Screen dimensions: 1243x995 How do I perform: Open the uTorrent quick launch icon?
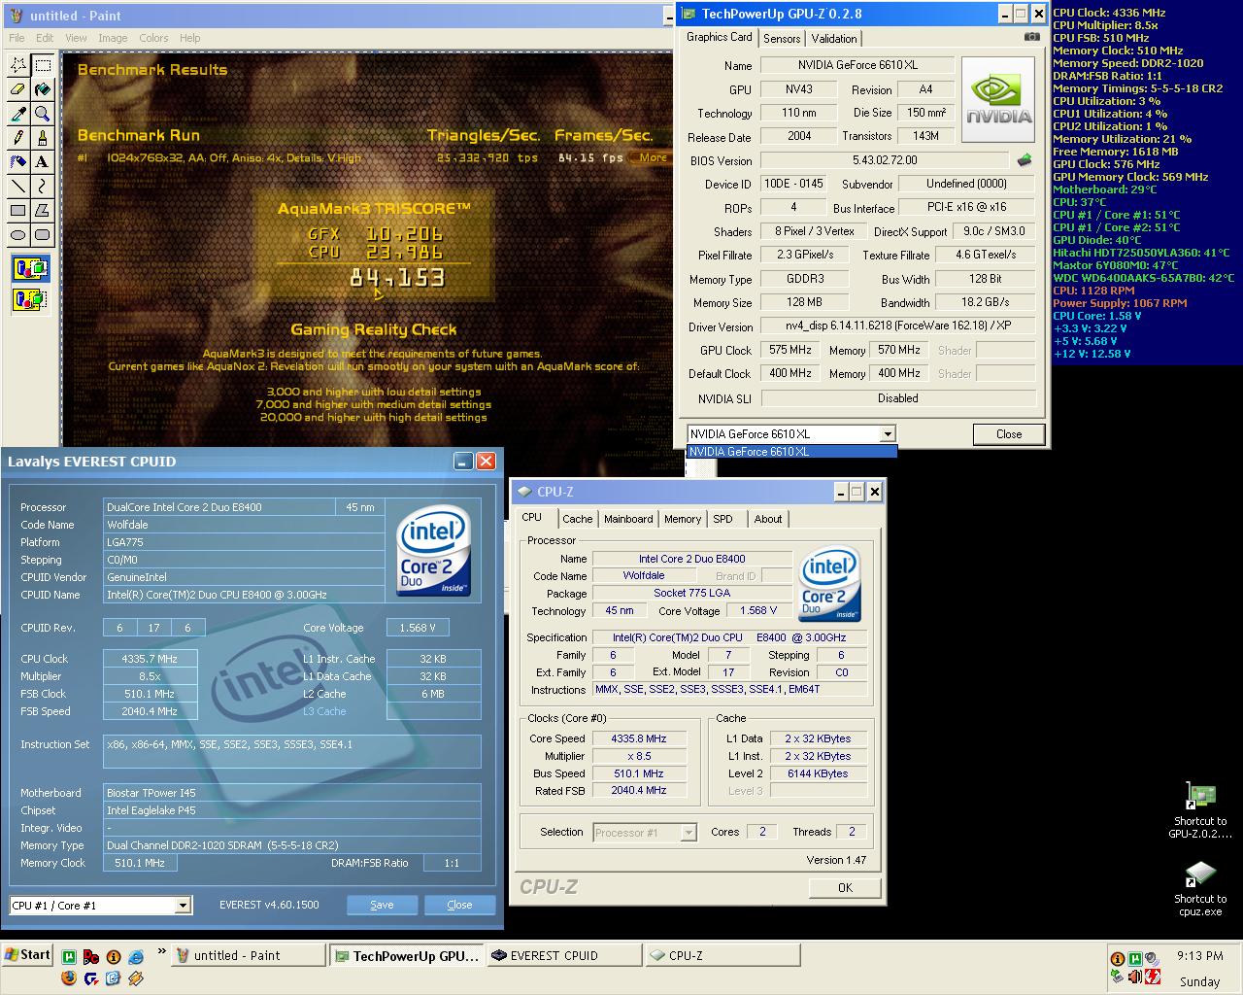point(70,956)
